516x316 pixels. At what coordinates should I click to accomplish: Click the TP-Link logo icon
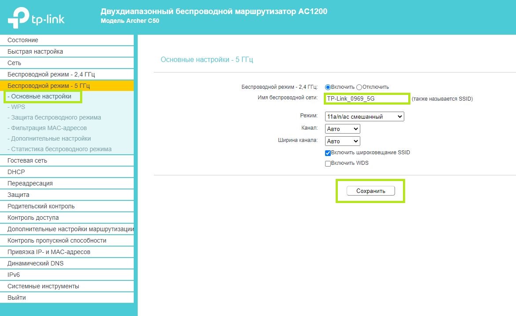(x=18, y=17)
